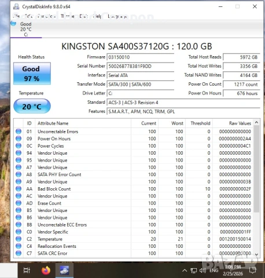
Task: Open the File menu
Action: [x=16, y=16]
